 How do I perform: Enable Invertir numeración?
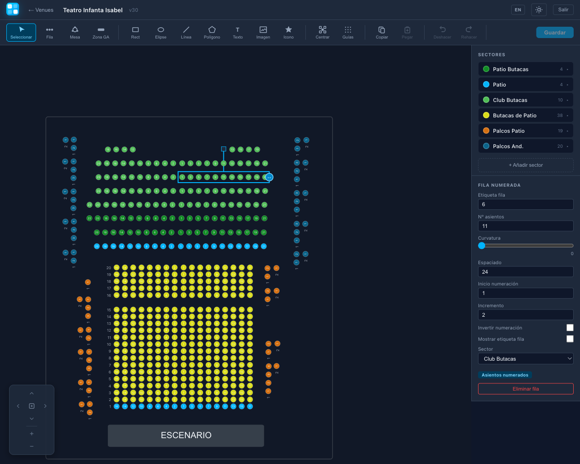tap(570, 328)
